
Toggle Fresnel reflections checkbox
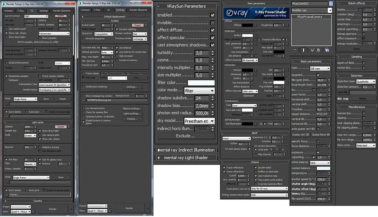283,39
